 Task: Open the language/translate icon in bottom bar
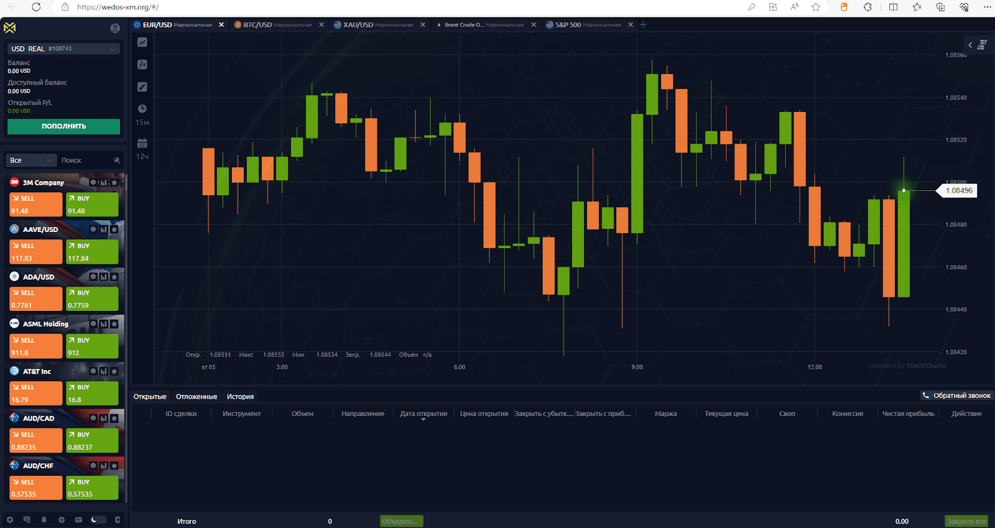click(x=27, y=520)
